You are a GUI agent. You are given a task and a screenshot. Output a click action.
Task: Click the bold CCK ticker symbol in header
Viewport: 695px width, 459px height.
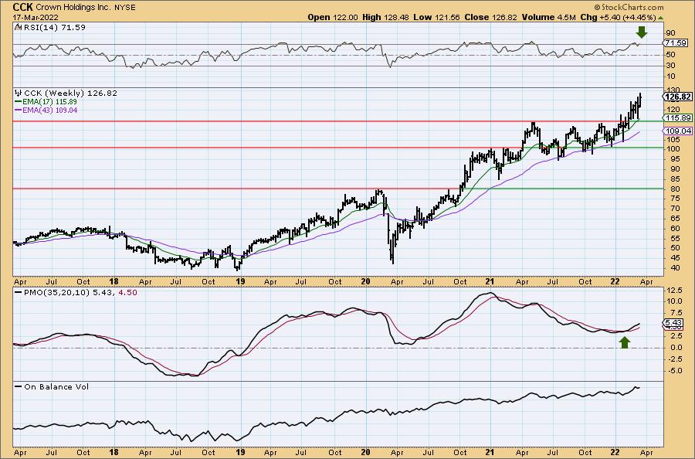coord(22,7)
